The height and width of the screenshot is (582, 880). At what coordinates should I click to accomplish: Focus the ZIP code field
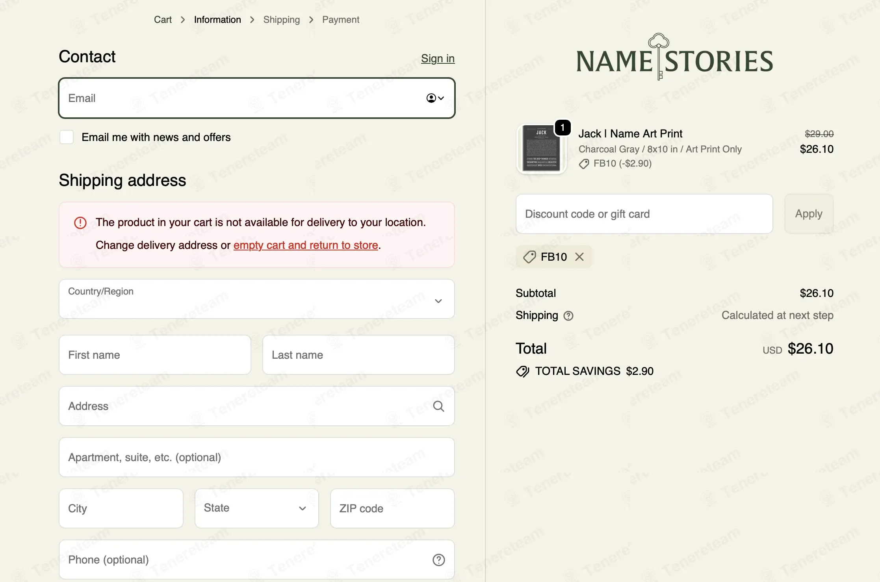392,508
